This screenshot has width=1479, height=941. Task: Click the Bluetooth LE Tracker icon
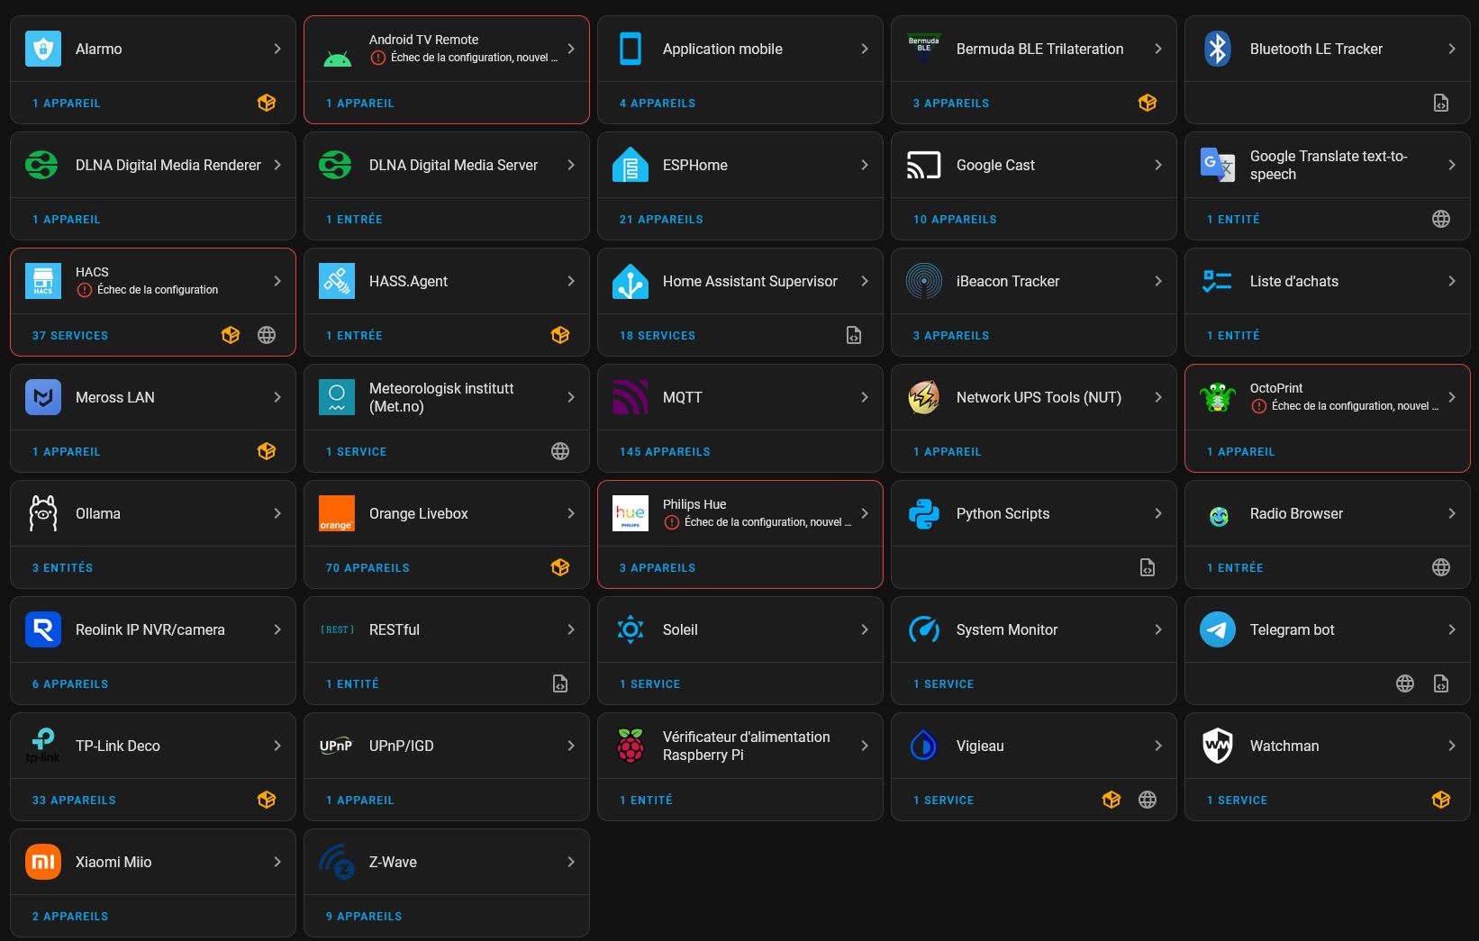coord(1218,49)
